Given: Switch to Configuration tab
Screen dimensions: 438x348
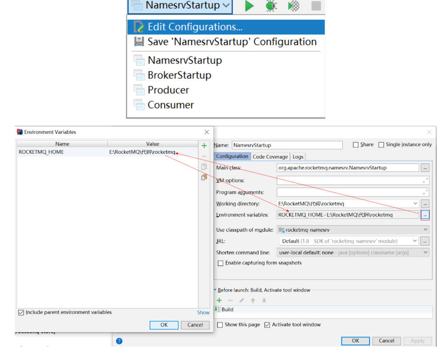Looking at the screenshot, I should [232, 156].
